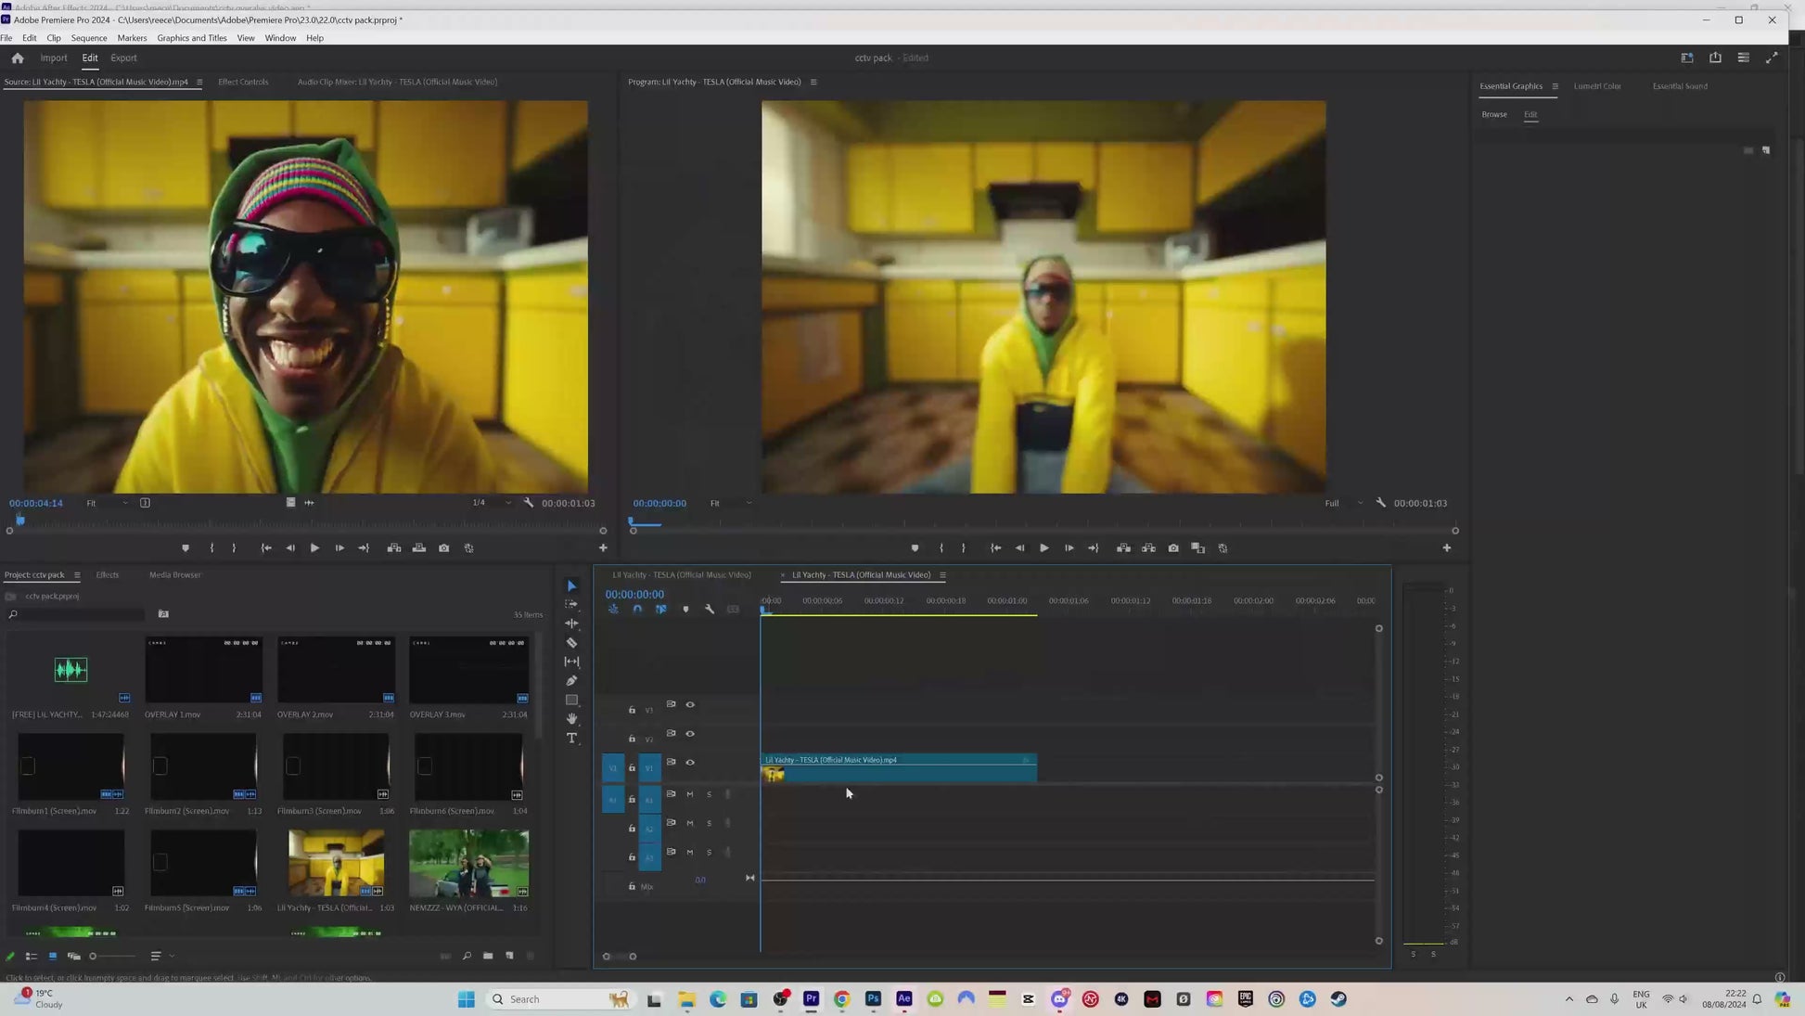Click Find icon in Project panel footer
The height and width of the screenshot is (1016, 1805).
tap(467, 956)
